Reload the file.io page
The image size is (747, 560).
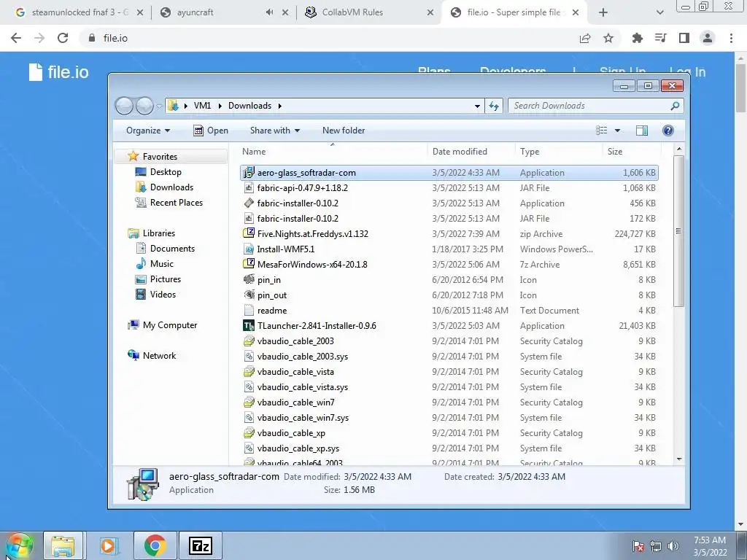pos(63,38)
